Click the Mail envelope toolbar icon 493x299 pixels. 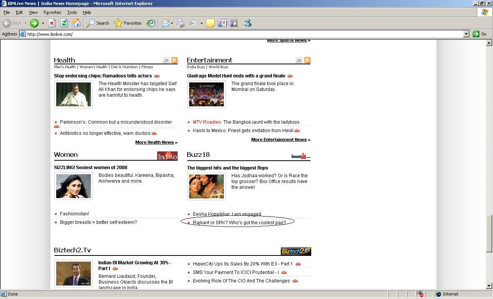pyautogui.click(x=165, y=23)
